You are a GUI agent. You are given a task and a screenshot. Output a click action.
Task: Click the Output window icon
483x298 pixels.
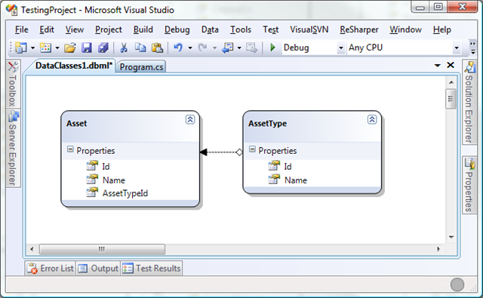(x=82, y=269)
